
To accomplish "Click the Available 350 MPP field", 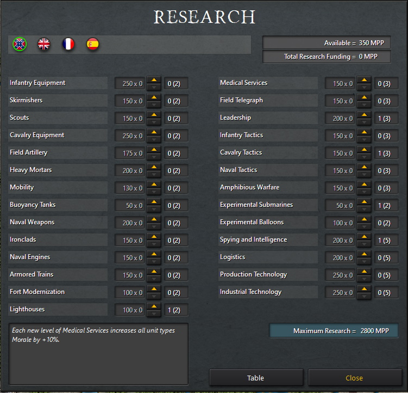I will pos(327,43).
